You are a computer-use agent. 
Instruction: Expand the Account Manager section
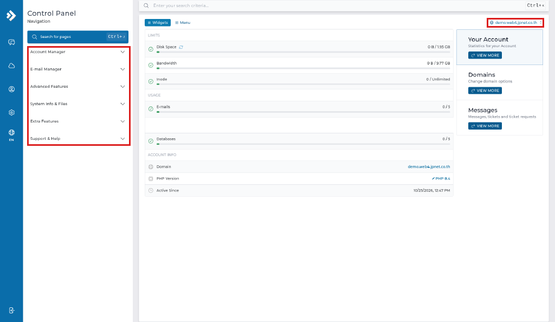[x=78, y=52]
